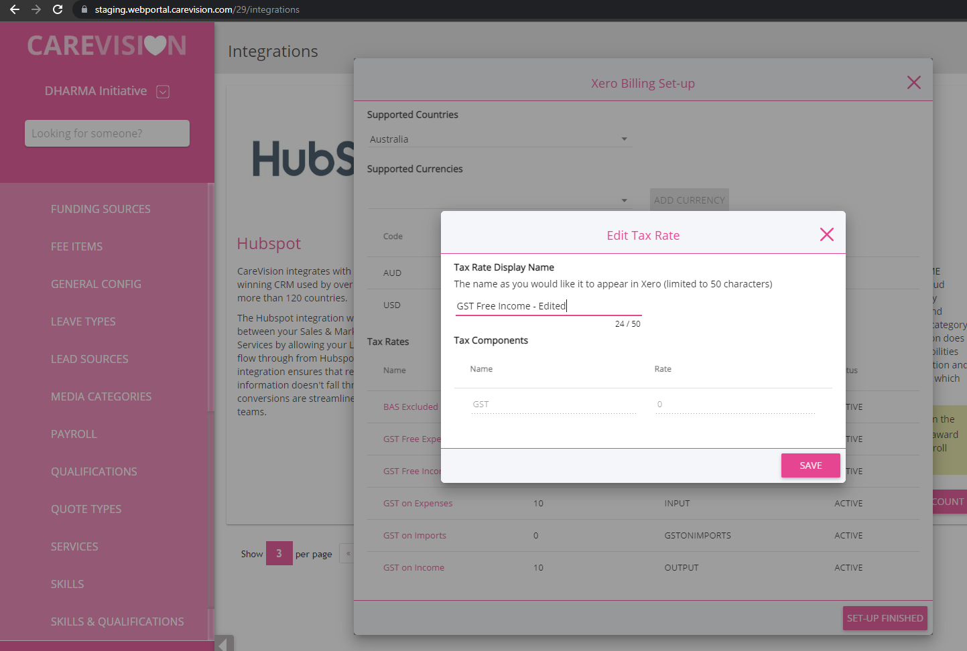This screenshot has height=651, width=967.
Task: Click the browser address bar URL
Action: coord(197,9)
